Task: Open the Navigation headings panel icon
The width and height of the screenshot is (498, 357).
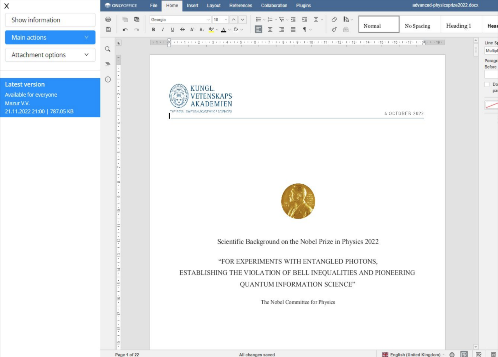Action: (108, 64)
